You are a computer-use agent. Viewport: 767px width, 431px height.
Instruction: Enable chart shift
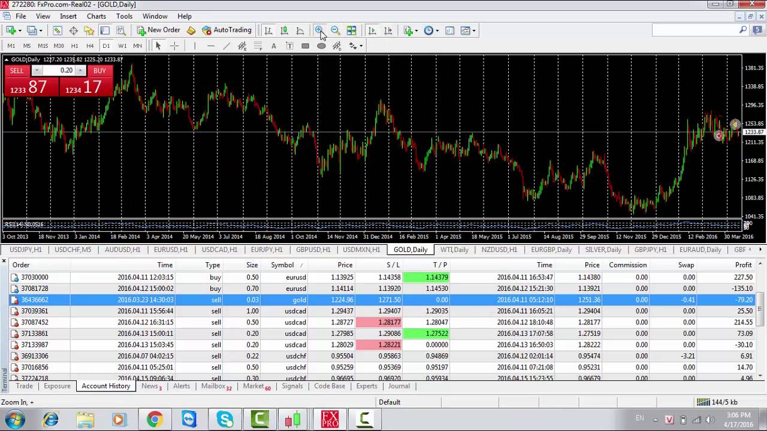[388, 31]
